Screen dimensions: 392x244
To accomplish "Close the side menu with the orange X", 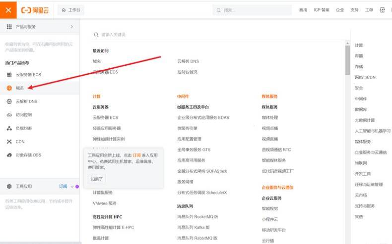I will click(8, 10).
